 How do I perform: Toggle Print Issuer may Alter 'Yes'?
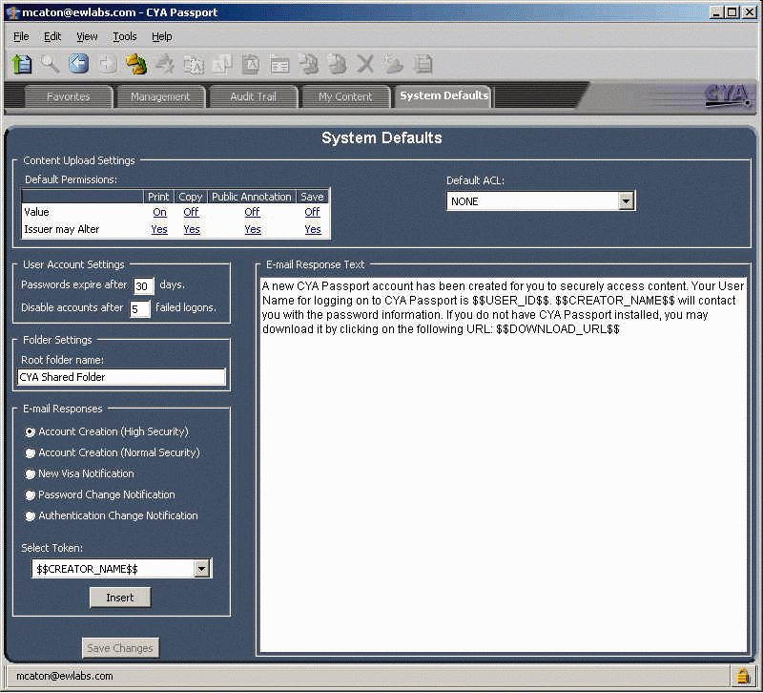tap(159, 229)
